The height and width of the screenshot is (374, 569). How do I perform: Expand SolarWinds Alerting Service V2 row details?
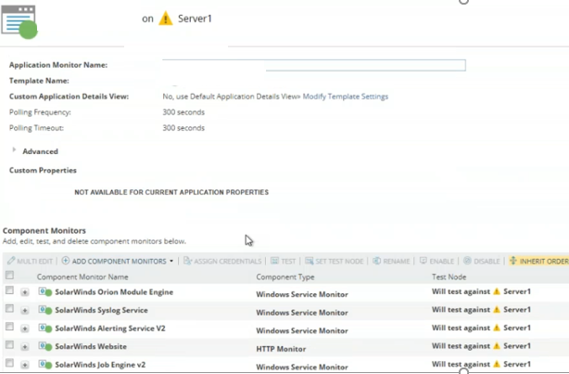click(25, 329)
